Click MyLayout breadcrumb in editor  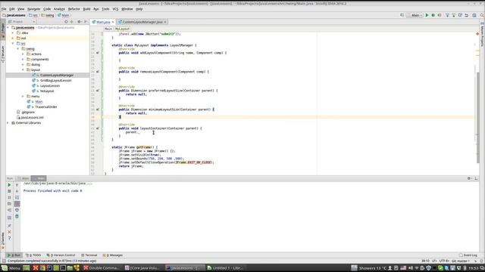pyautogui.click(x=122, y=29)
